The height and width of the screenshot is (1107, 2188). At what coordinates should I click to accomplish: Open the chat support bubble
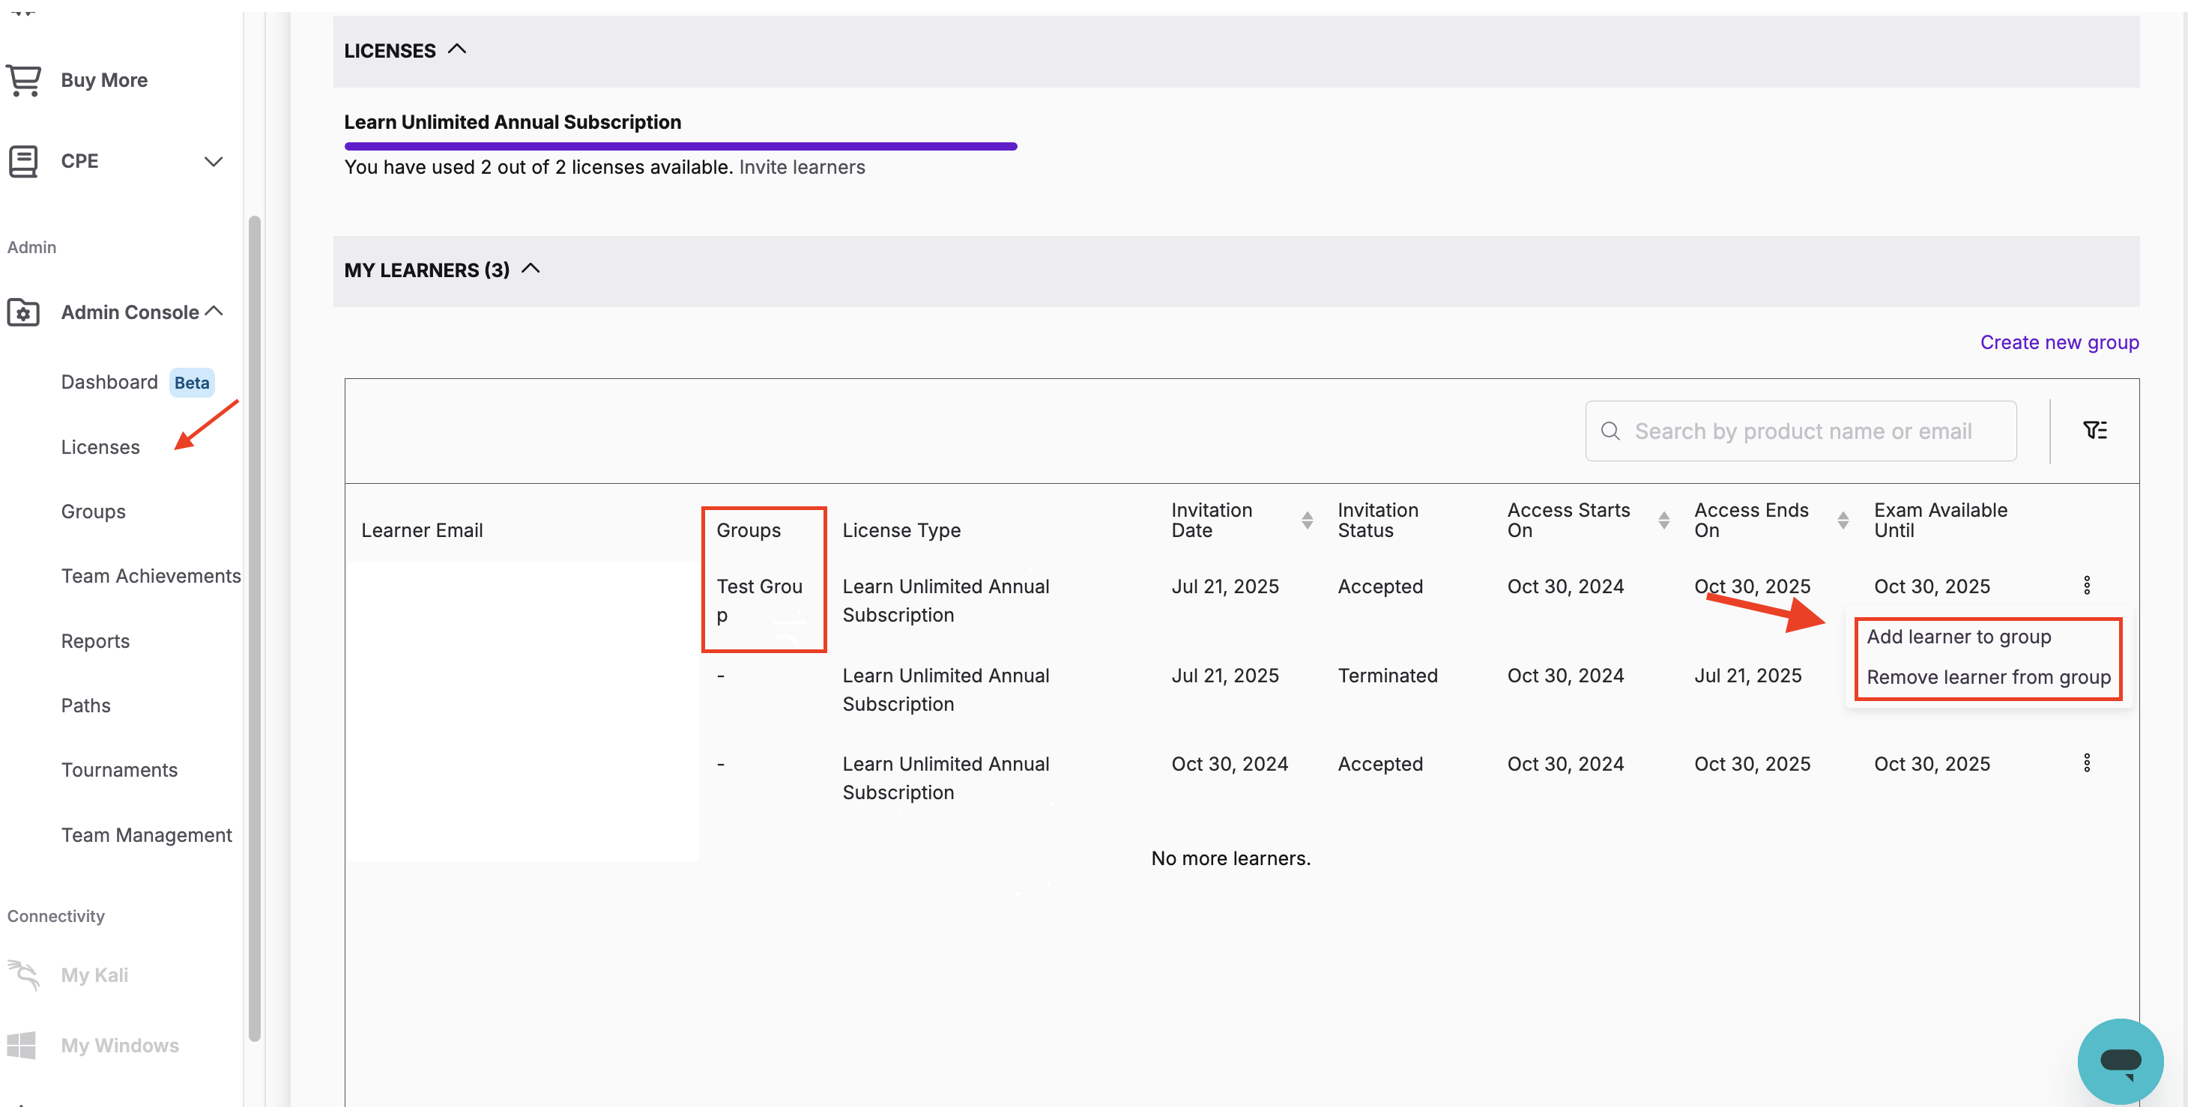coord(2119,1061)
